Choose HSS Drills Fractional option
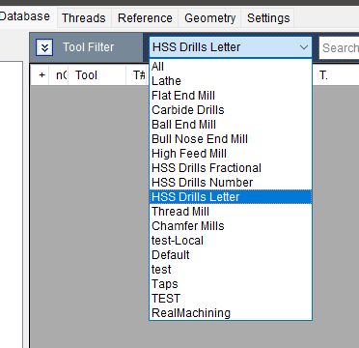The height and width of the screenshot is (348, 359). [231, 168]
